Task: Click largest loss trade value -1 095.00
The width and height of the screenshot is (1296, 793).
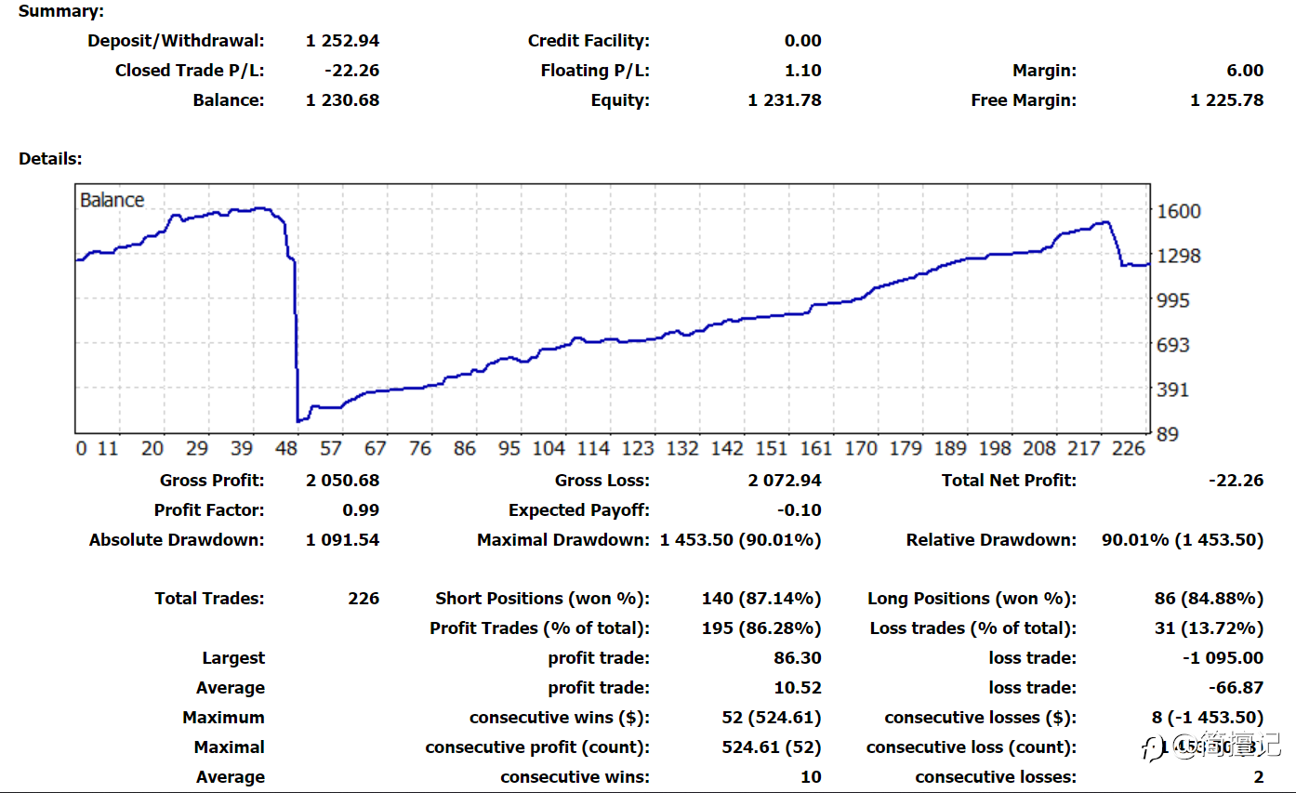Action: click(x=1223, y=658)
